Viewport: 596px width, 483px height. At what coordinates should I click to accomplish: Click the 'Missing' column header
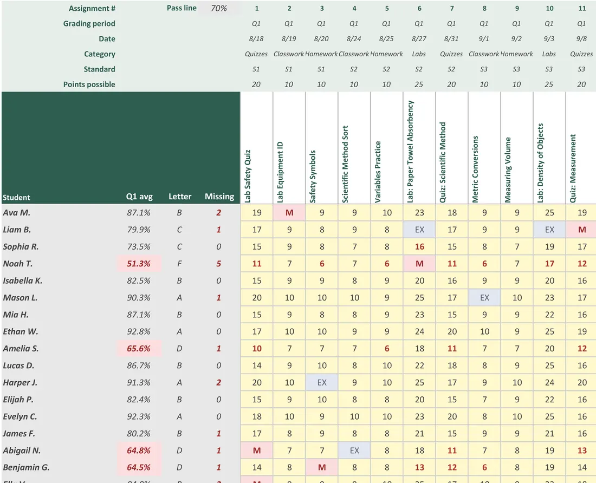click(x=219, y=197)
